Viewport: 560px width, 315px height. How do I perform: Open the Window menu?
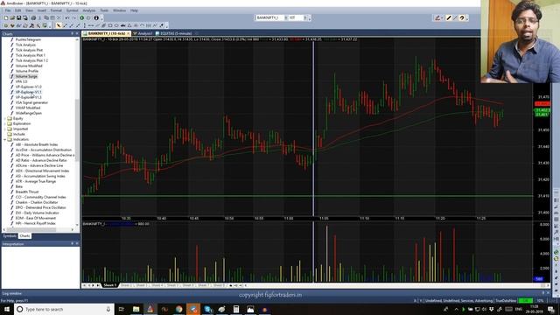coord(119,10)
